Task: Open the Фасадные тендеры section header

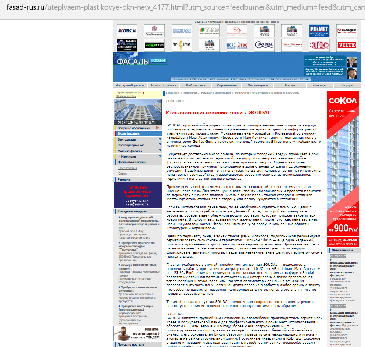Action: coord(137,211)
